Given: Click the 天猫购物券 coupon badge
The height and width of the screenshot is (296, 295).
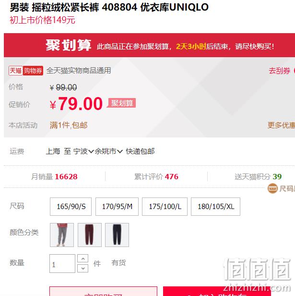Looking at the screenshot, I should (x=26, y=71).
